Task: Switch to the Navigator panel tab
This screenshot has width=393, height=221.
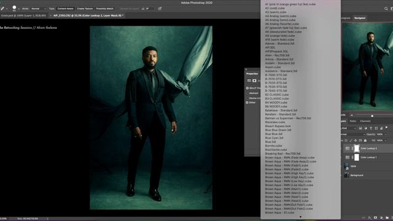Action: [x=360, y=18]
